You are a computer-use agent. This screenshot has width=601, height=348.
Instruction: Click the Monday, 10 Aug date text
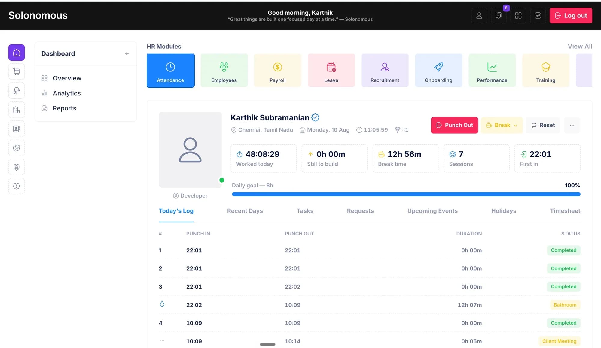click(x=328, y=130)
